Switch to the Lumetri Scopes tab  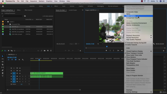click(73, 10)
